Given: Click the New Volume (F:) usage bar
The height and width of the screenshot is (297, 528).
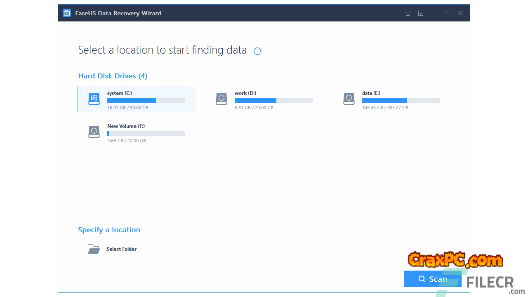Looking at the screenshot, I should click(x=146, y=134).
